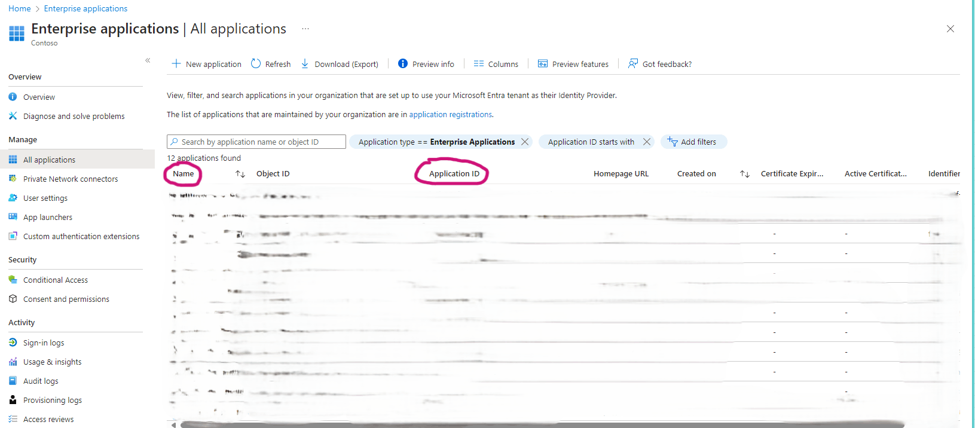Image resolution: width=975 pixels, height=428 pixels.
Task: Open the ellipsis more options menu
Action: pos(305,29)
